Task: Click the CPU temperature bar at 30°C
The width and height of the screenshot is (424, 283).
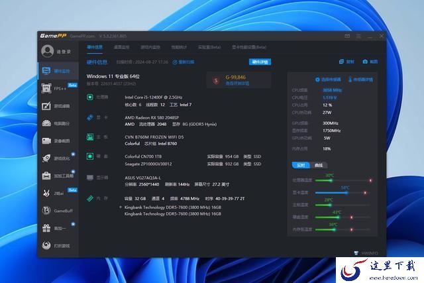Action: click(343, 180)
